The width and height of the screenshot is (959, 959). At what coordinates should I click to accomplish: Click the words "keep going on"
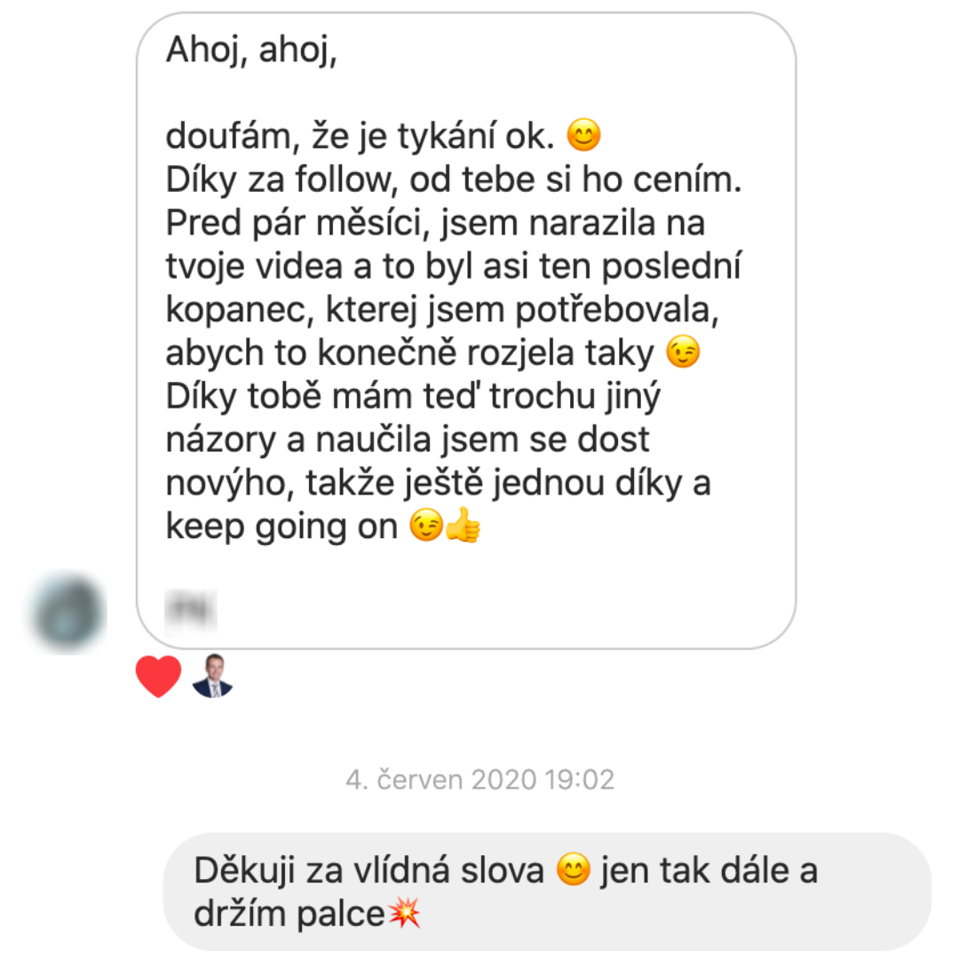tap(282, 527)
